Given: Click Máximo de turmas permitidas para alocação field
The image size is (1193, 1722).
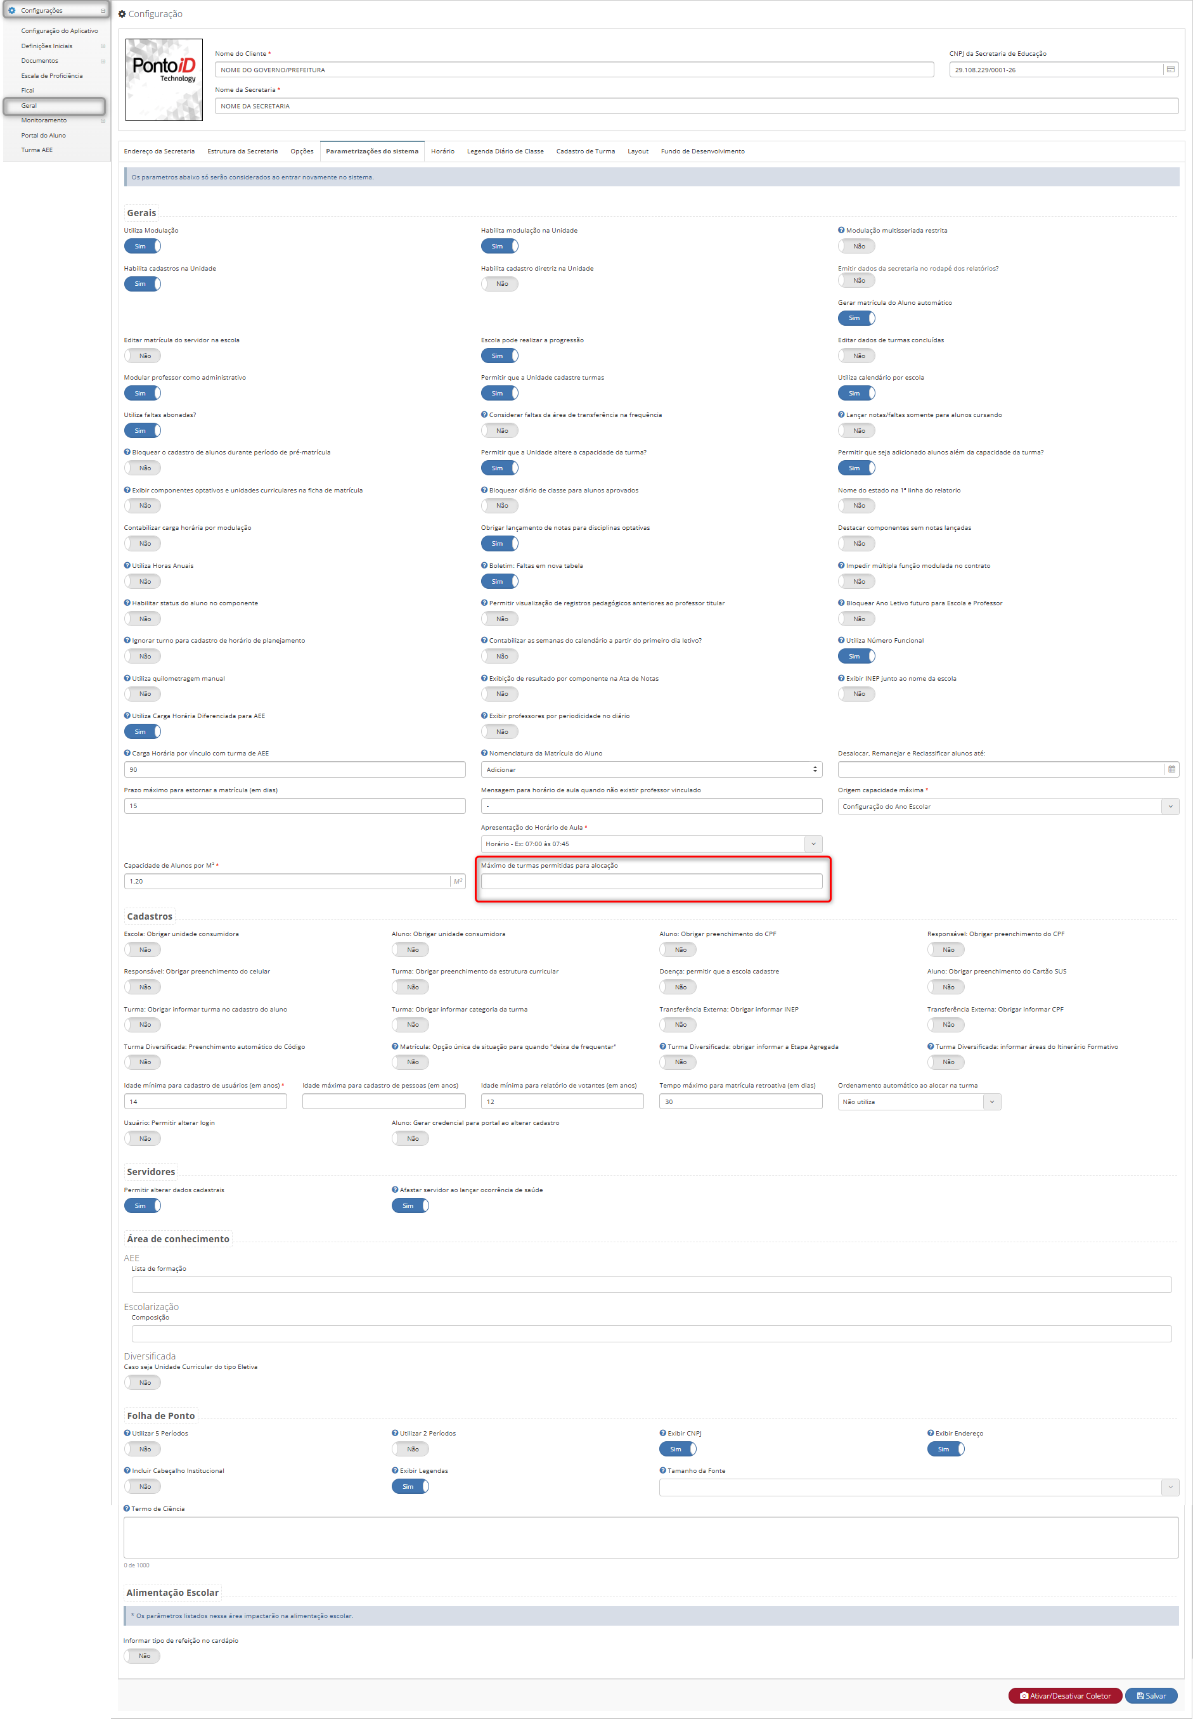Looking at the screenshot, I should pos(651,881).
